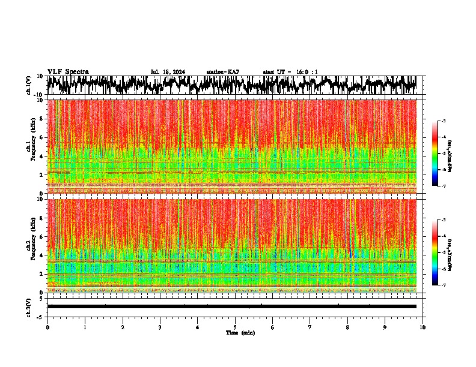Click inside the ch.2 spectrogram panel
The image size is (476, 367).
point(232,246)
